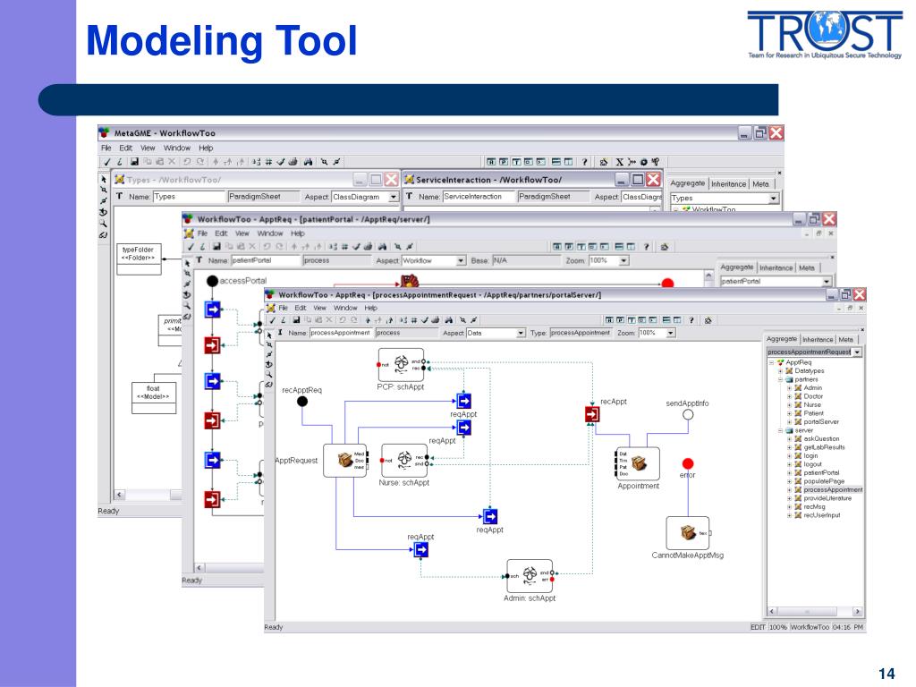Click the question mark Help toolbar icon
Viewport: 916px width, 687px height.
(x=692, y=319)
